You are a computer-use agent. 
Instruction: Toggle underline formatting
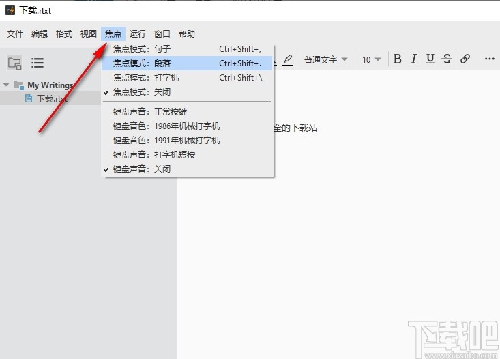430,59
